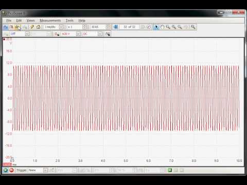Go to previous waveform buffer
The width and height of the screenshot is (247, 185).
pyautogui.click(x=116, y=27)
